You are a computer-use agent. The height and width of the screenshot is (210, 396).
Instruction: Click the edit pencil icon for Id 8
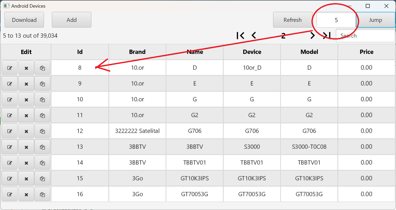tap(10, 68)
